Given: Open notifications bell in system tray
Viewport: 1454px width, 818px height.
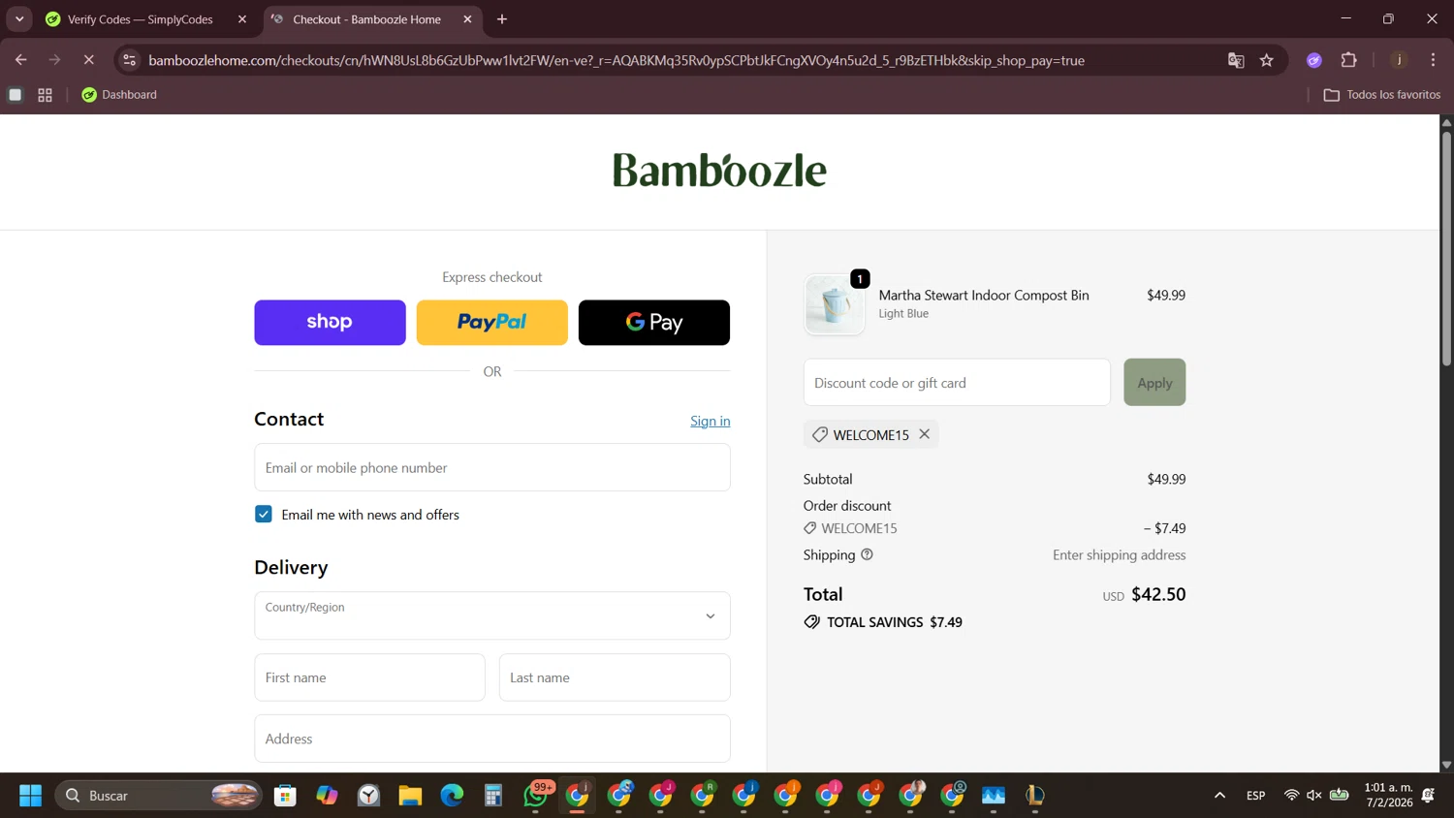Looking at the screenshot, I should click(x=1428, y=796).
